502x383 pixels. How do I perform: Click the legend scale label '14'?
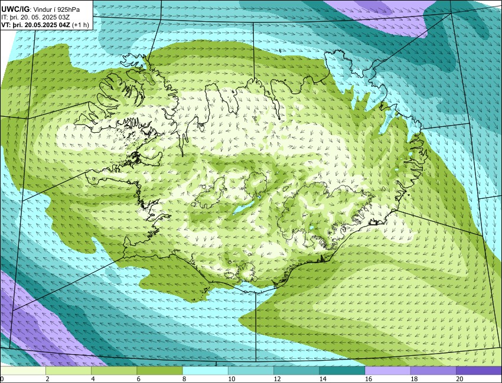(x=322, y=379)
